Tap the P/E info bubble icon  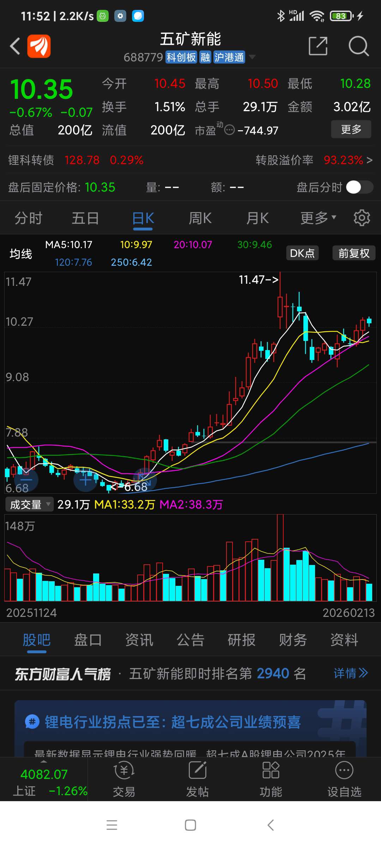click(x=229, y=130)
